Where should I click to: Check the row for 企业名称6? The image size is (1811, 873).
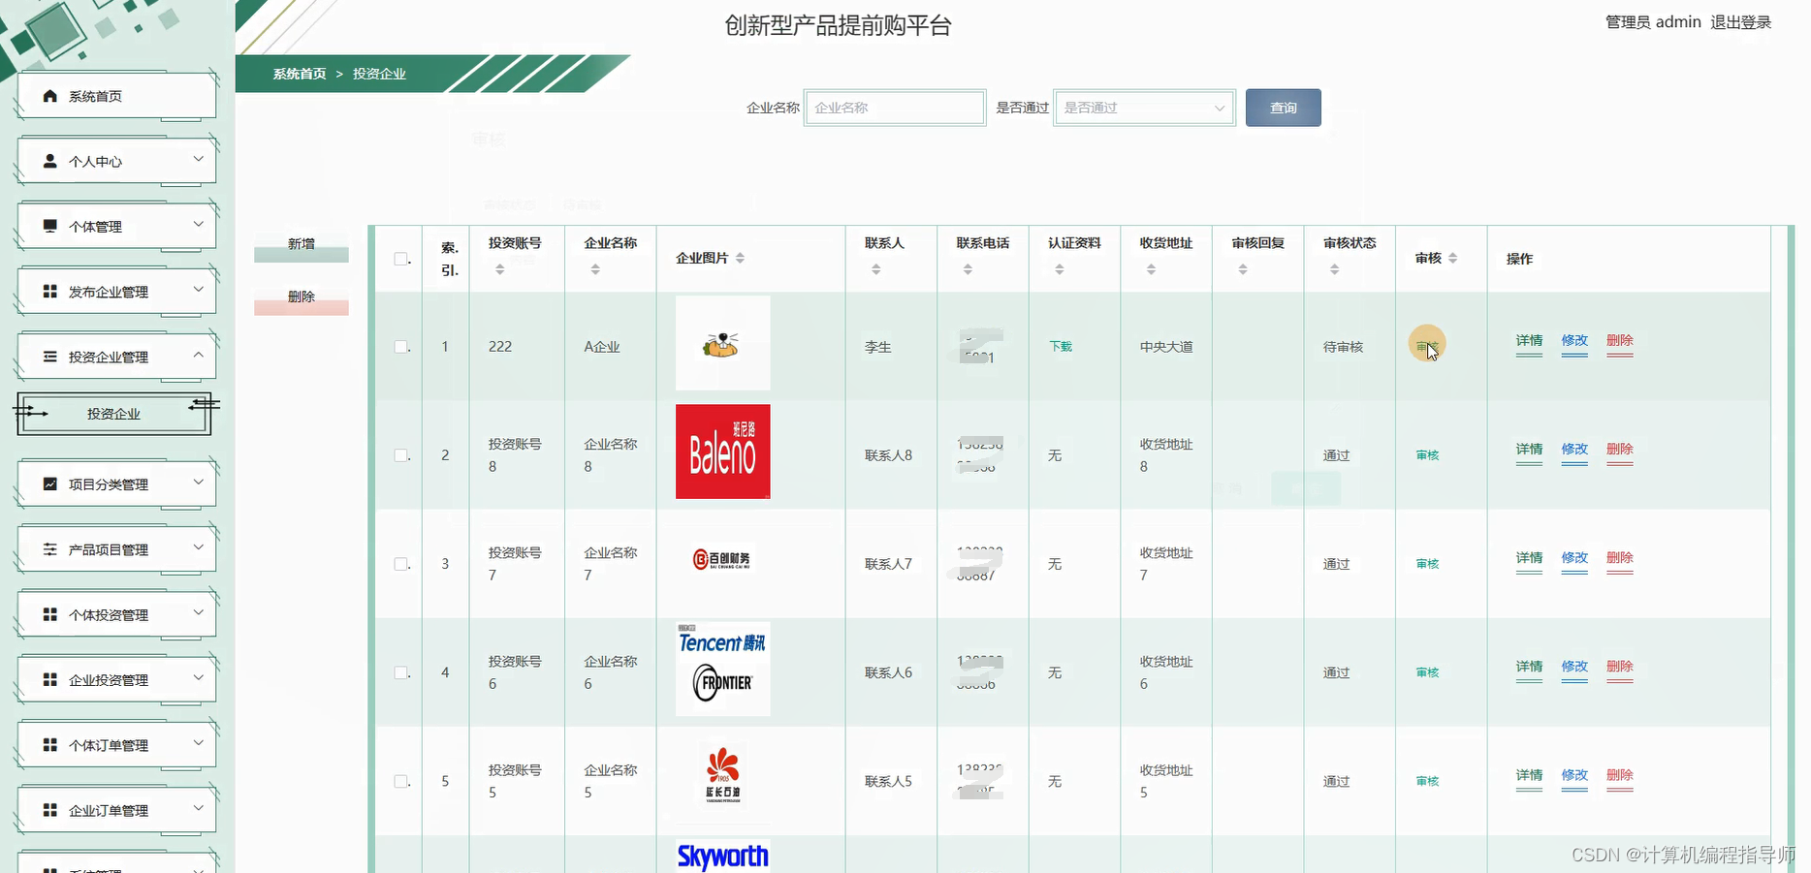[x=400, y=671]
